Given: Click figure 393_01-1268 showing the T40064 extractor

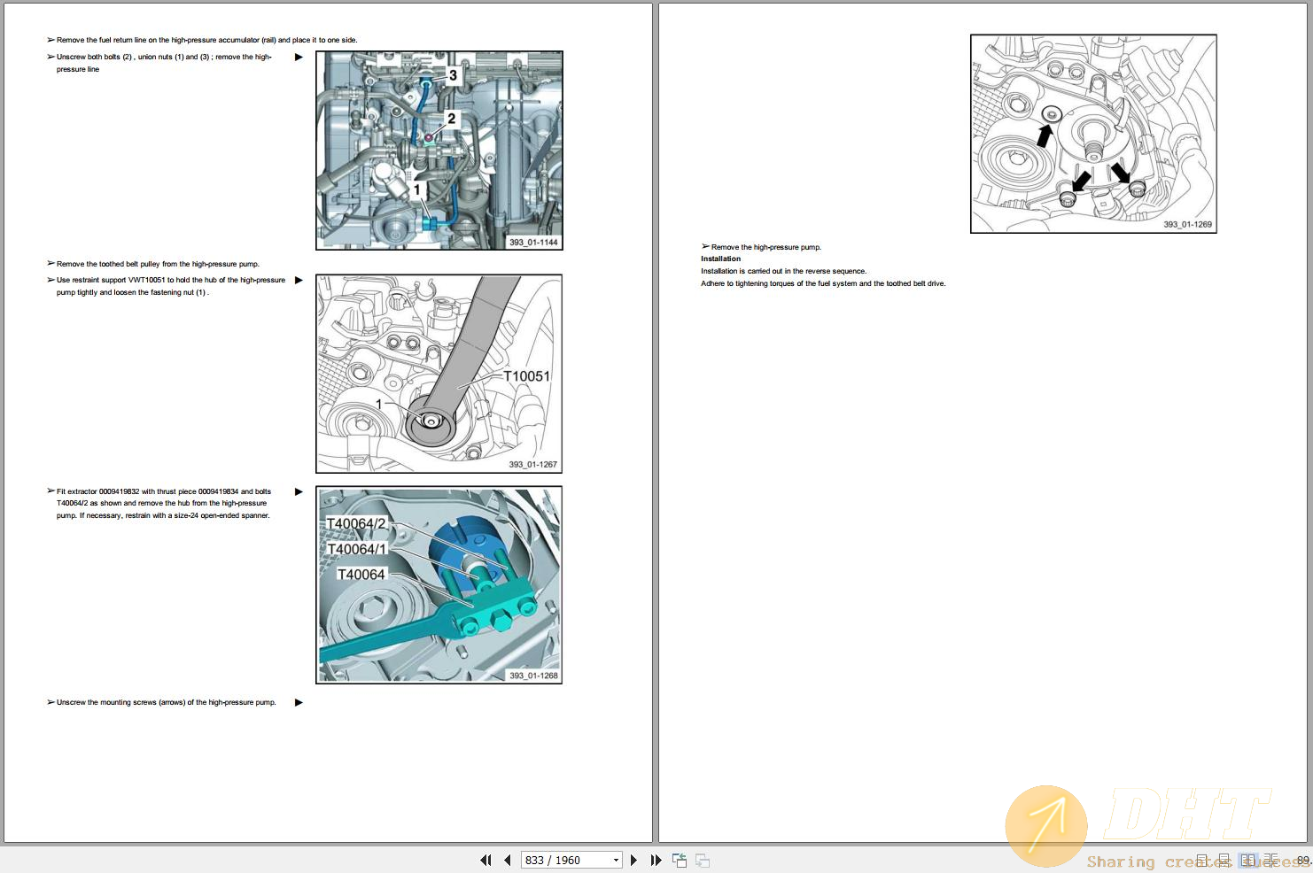Looking at the screenshot, I should [x=439, y=584].
